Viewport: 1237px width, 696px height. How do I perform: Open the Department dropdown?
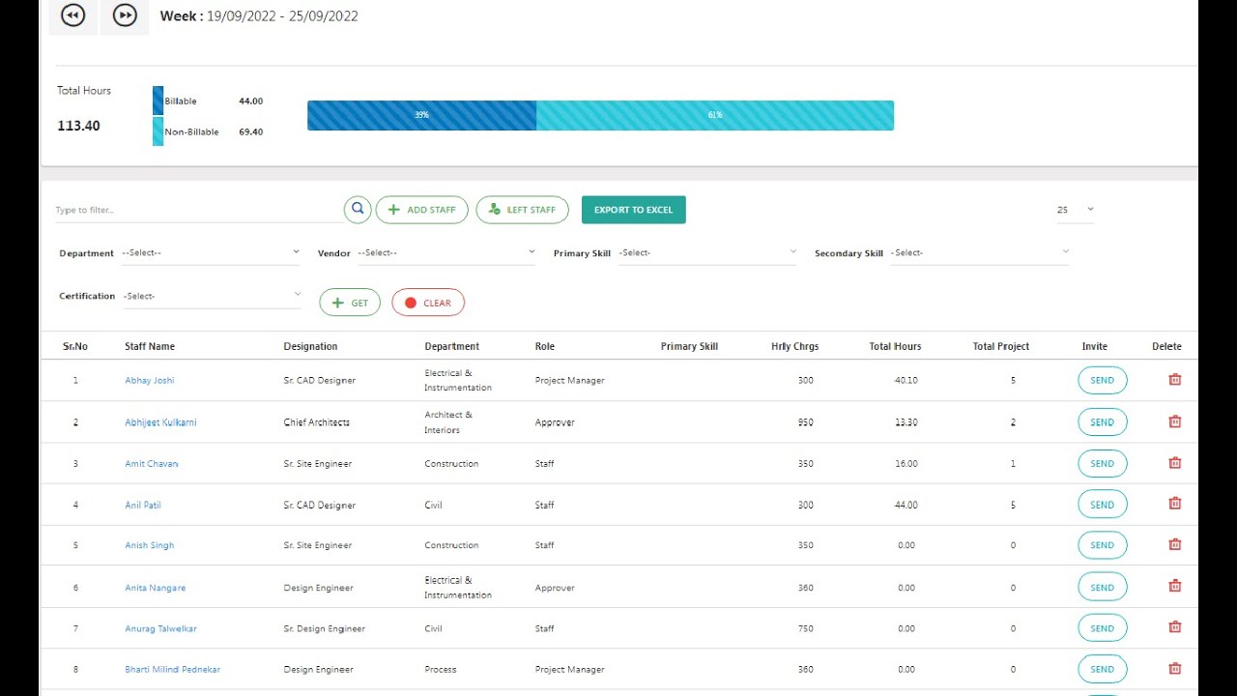click(x=211, y=252)
